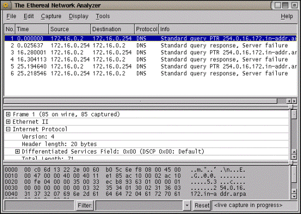Sort packets by the Source column header
Viewport: 301px width, 214px height.
click(x=70, y=29)
